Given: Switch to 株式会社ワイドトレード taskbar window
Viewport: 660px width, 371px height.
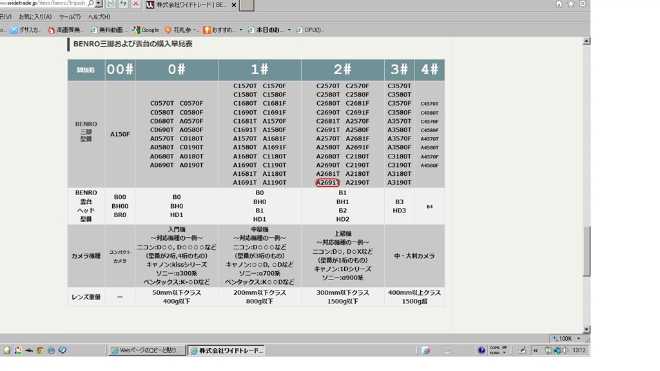Looking at the screenshot, I should (x=226, y=350).
